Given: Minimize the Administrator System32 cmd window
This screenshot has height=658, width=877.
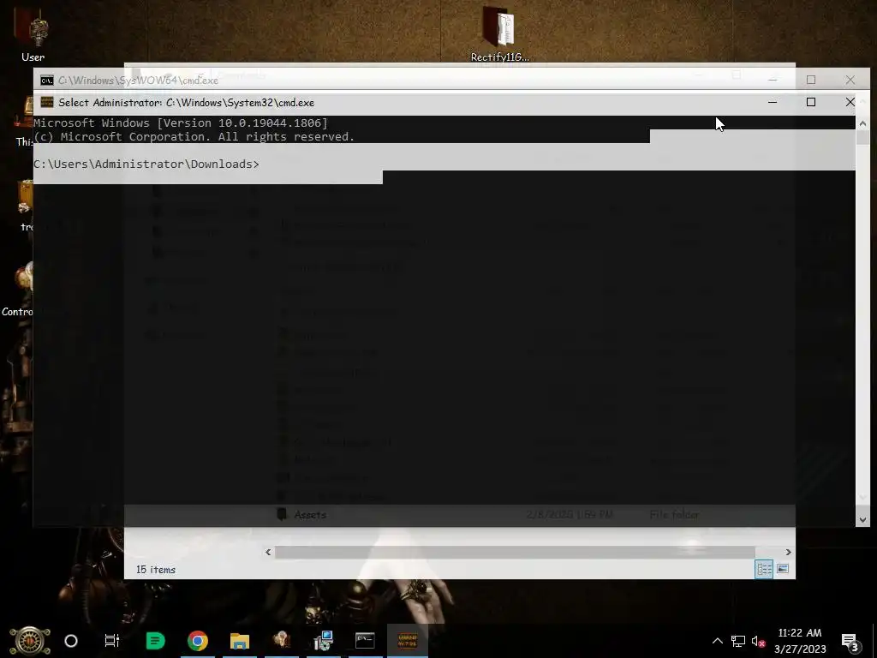Looking at the screenshot, I should (x=773, y=102).
